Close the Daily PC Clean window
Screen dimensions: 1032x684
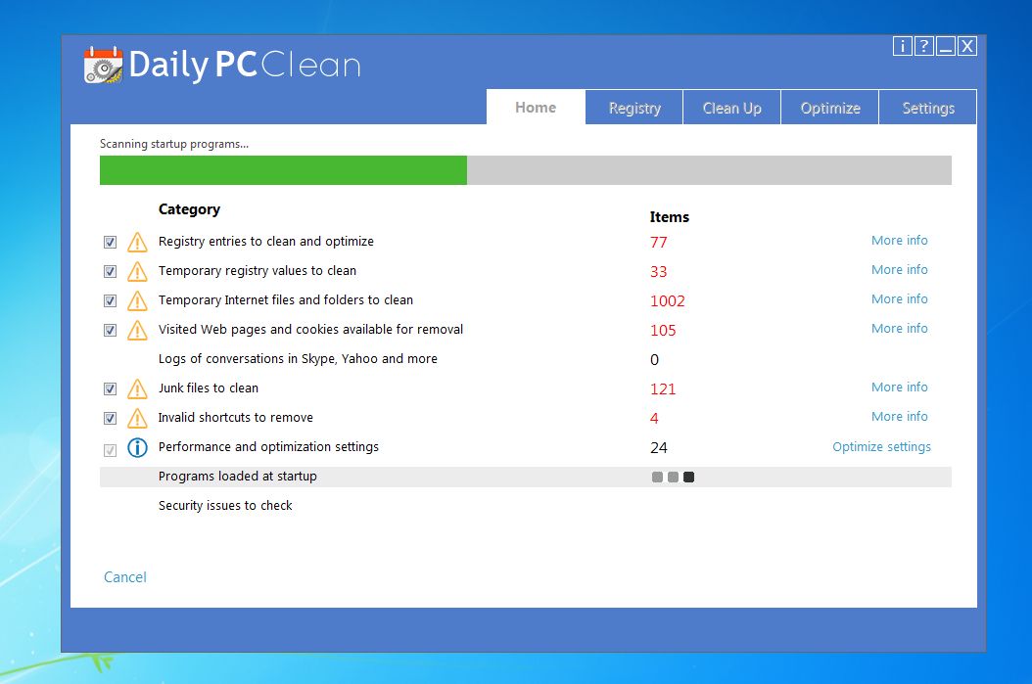[x=966, y=46]
